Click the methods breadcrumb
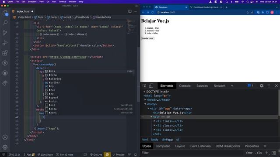 (x=82, y=17)
